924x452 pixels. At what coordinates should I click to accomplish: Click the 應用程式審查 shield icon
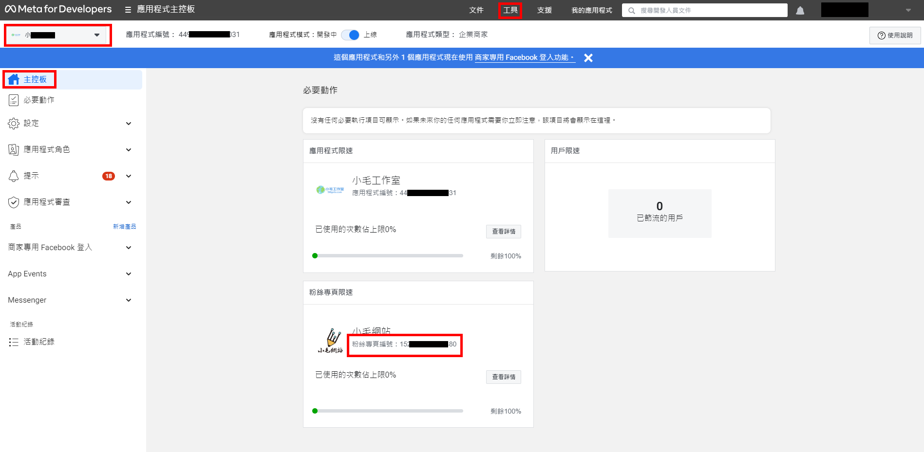coord(14,202)
